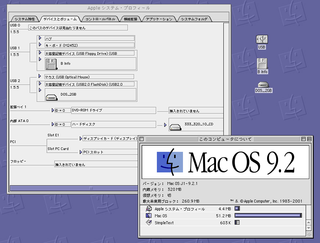This screenshot has height=243, width=320.
Task: Expand the USB Floppy Drive device triangle
Action: [x=40, y=53]
